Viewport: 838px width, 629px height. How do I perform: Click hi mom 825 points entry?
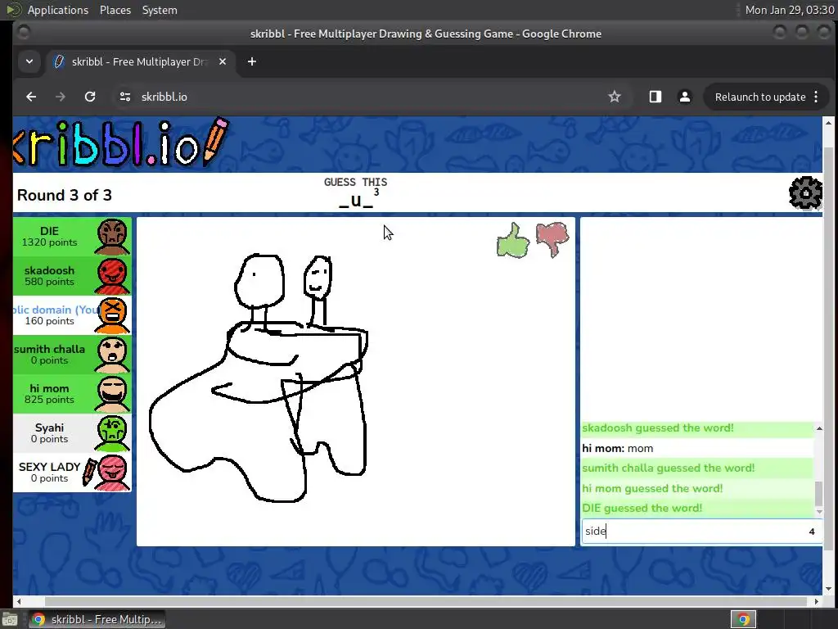72,394
